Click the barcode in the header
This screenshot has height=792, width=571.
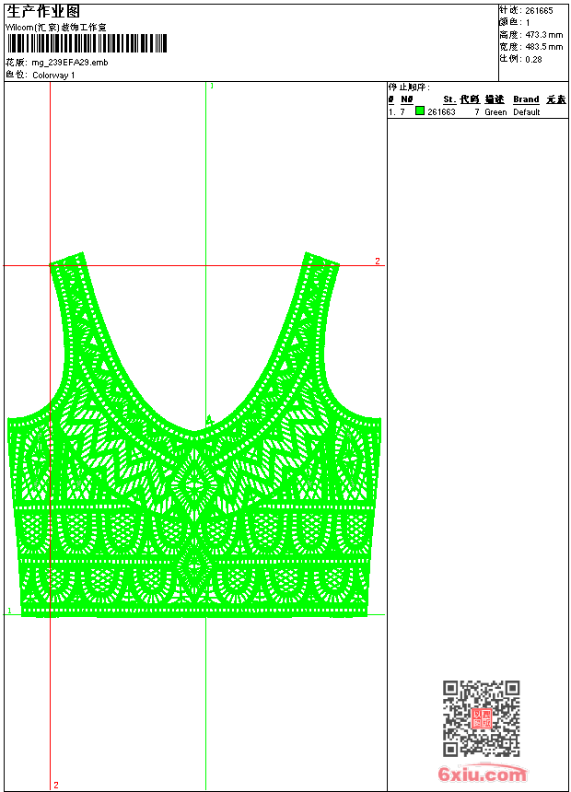click(x=88, y=44)
